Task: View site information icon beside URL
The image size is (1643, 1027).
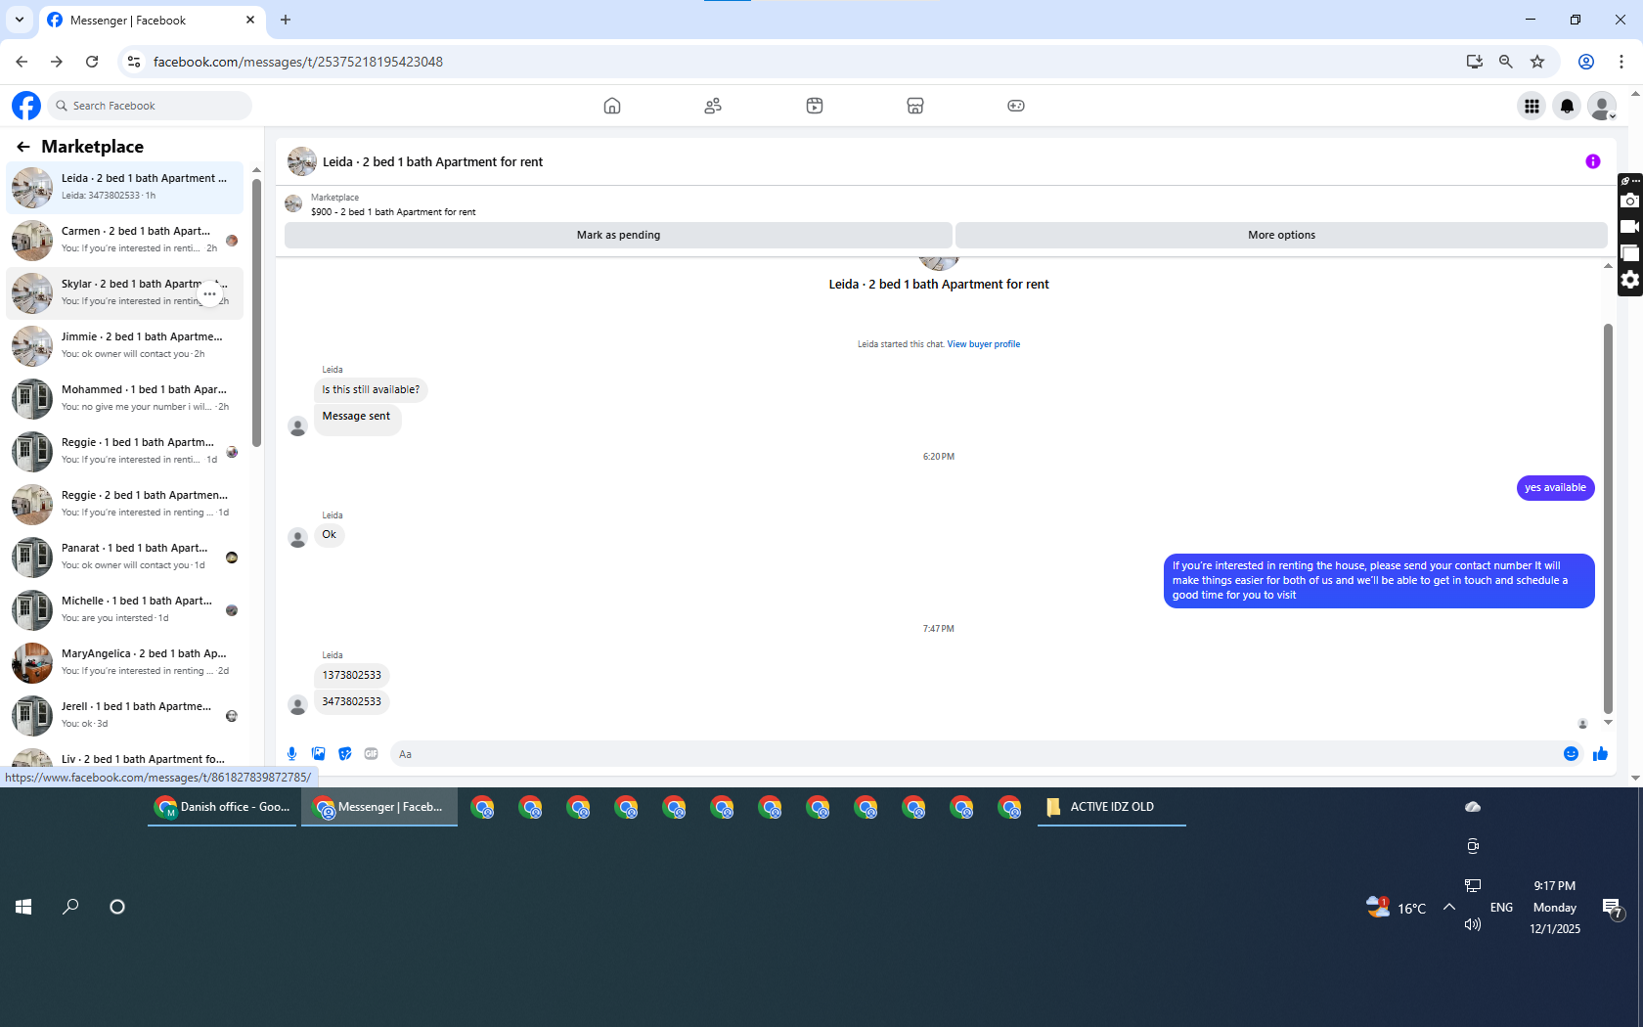Action: tap(134, 62)
